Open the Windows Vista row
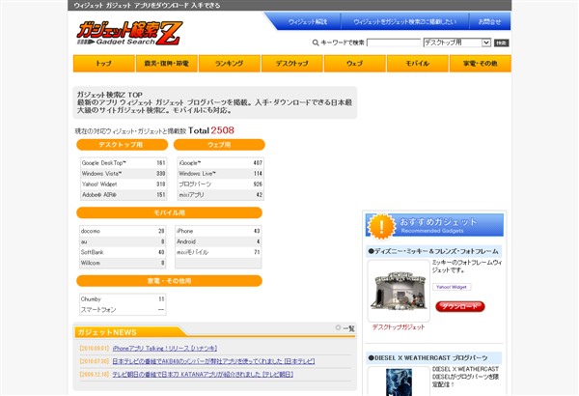The width and height of the screenshot is (579, 396). [124, 174]
